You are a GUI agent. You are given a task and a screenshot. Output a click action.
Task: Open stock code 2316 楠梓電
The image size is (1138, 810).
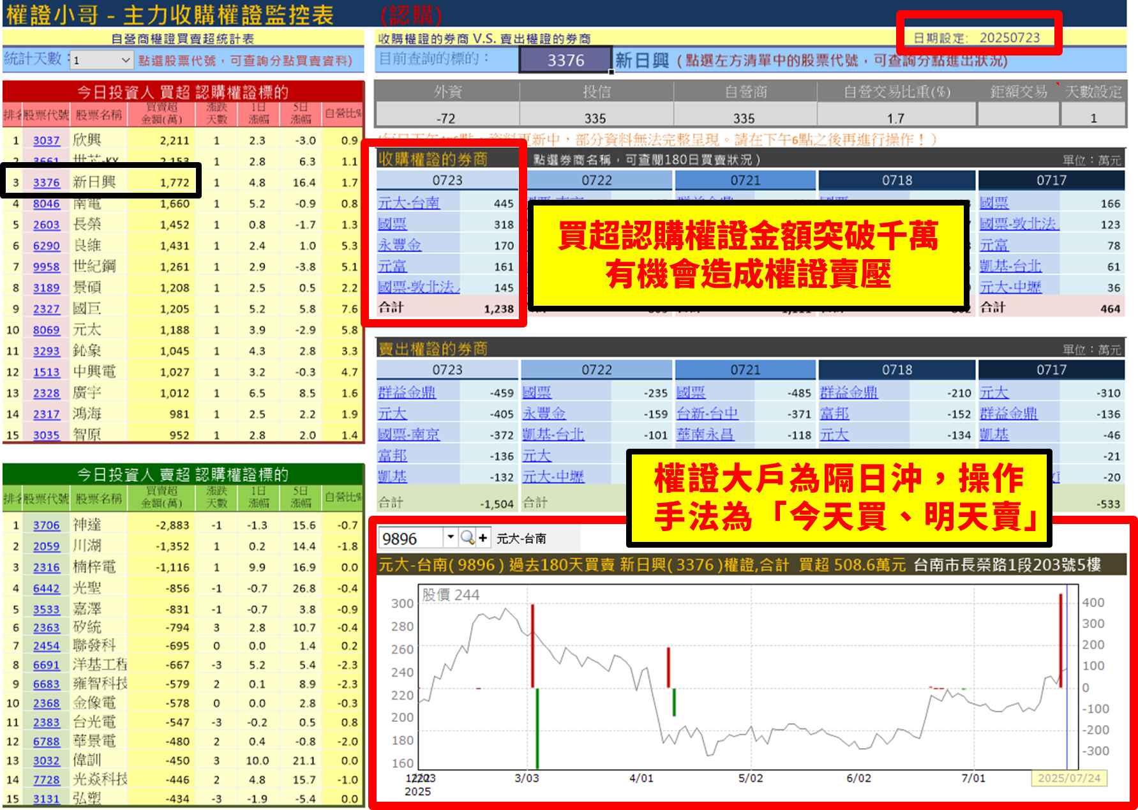(x=47, y=567)
